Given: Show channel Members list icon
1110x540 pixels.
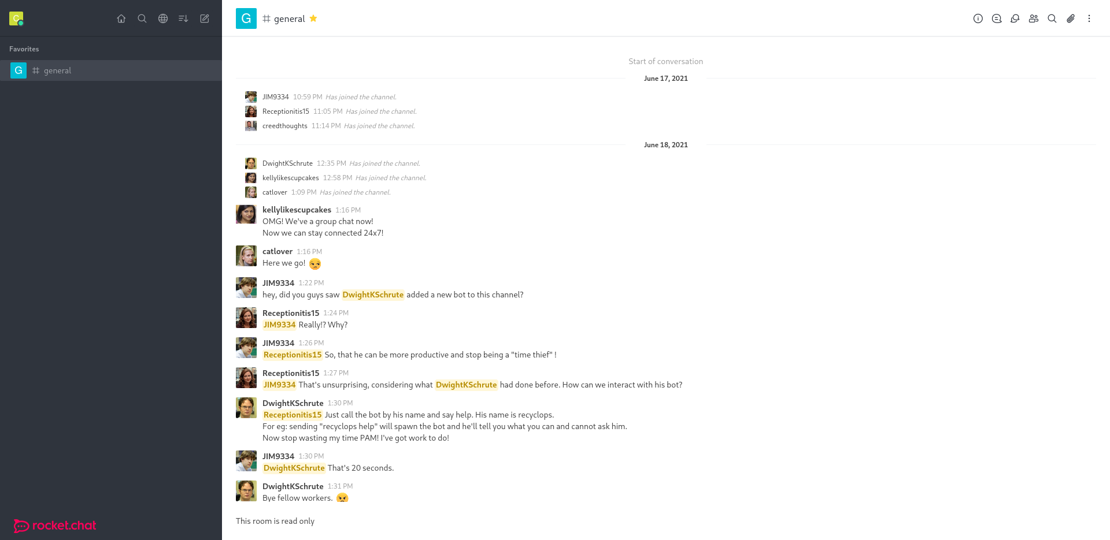Looking at the screenshot, I should 1034,18.
